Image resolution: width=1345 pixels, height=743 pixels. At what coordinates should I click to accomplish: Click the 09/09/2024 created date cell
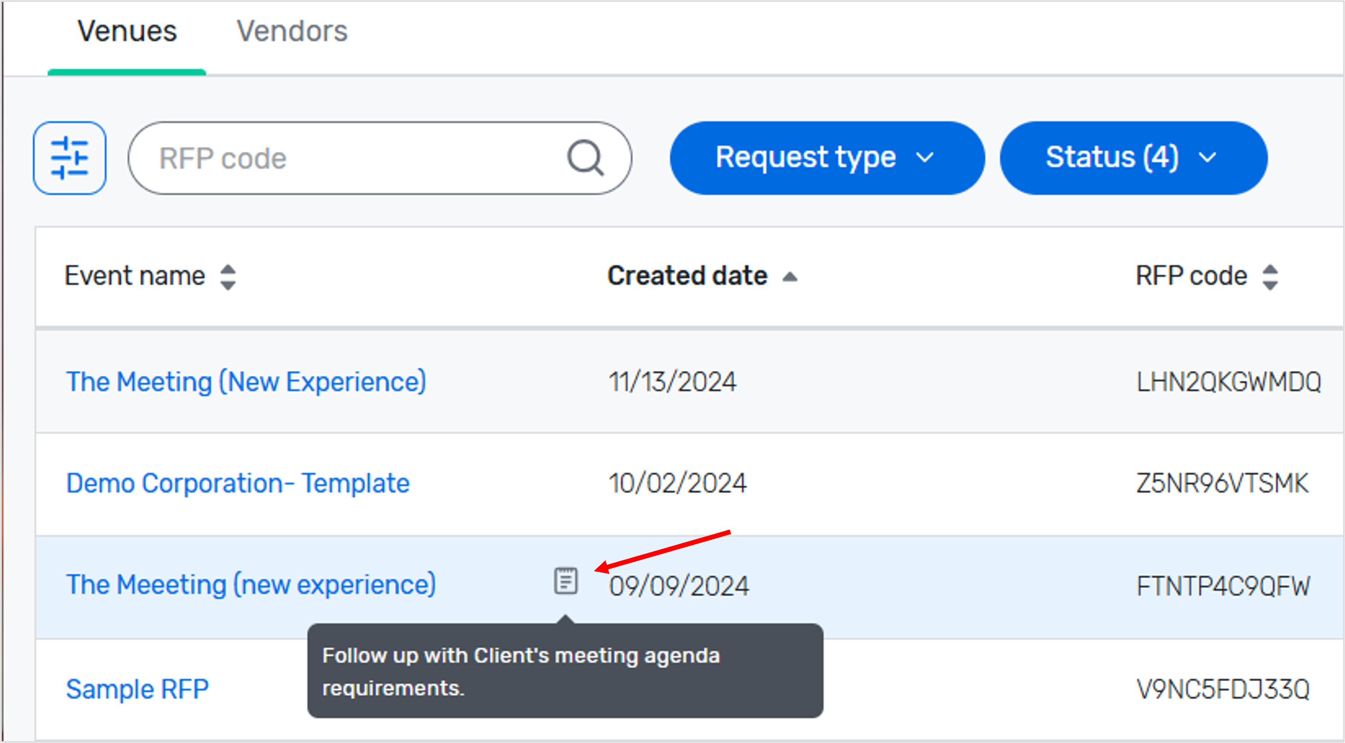[679, 585]
